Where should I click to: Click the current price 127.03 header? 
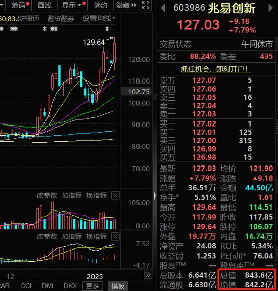[198, 25]
